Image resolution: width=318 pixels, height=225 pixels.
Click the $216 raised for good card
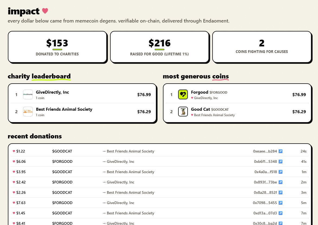[x=159, y=47]
